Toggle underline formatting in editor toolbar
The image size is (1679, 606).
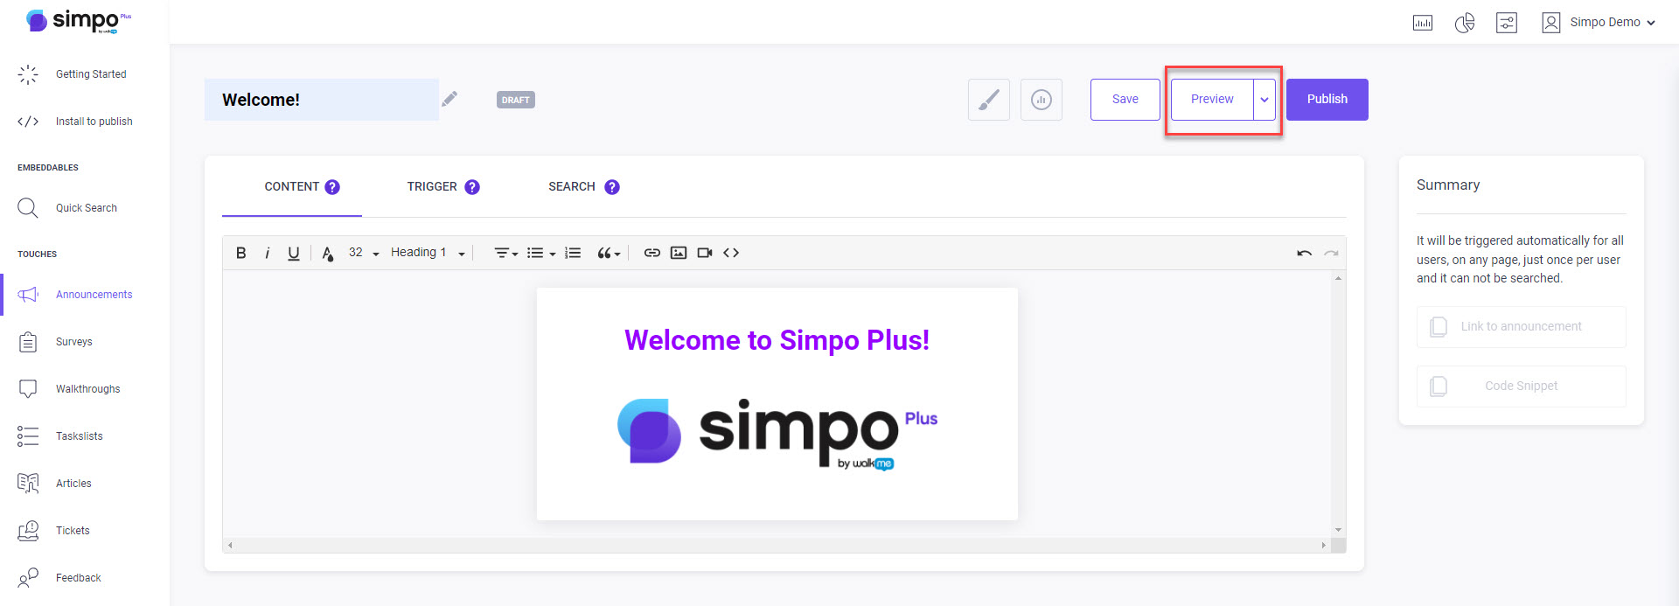tap(294, 253)
